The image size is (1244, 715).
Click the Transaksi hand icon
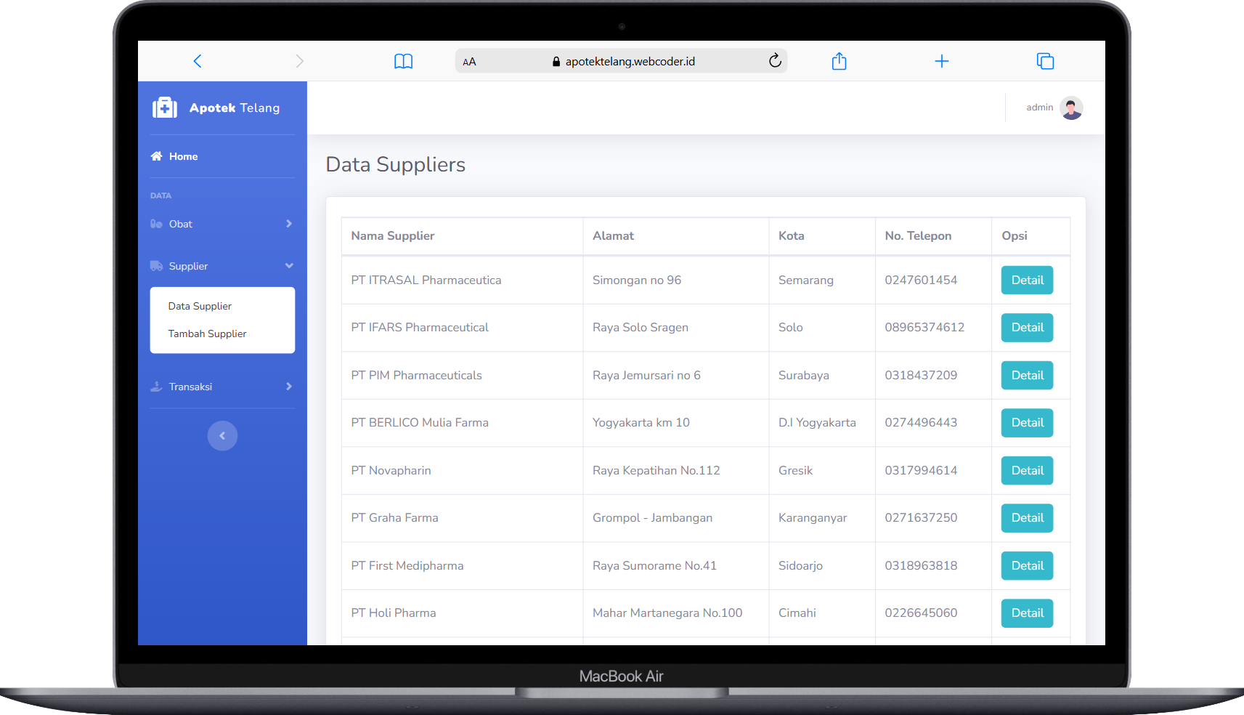(156, 387)
